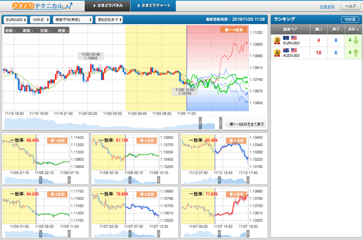Grab right slider handle under 第1近似 chart
Screen dimensions: 363x240
pyautogui.click(x=69, y=180)
